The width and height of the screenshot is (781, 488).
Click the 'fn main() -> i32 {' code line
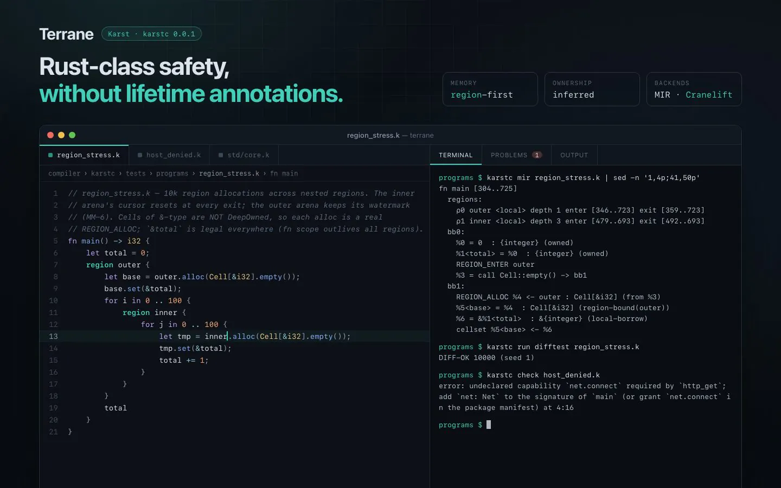click(x=109, y=241)
